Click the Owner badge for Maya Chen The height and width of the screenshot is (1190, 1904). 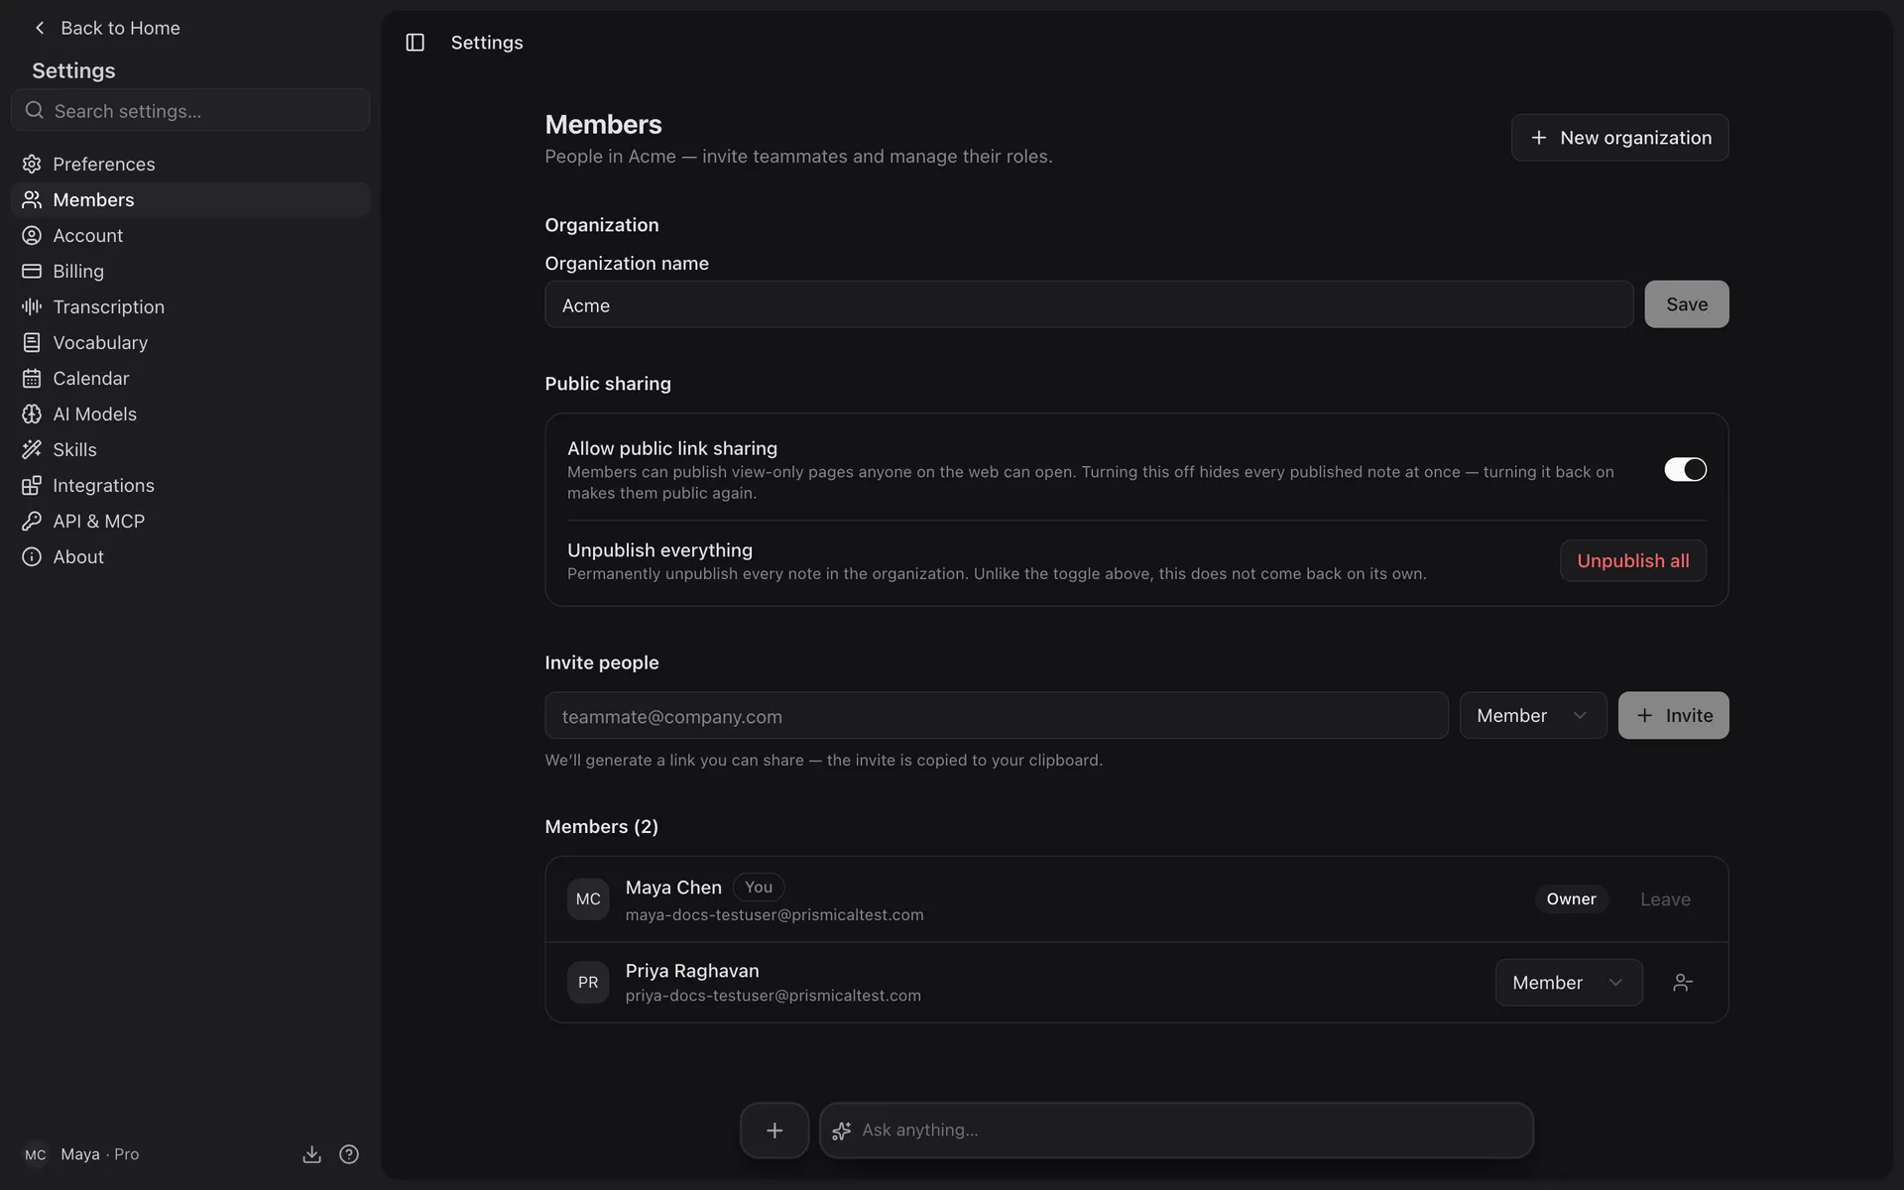(x=1571, y=899)
